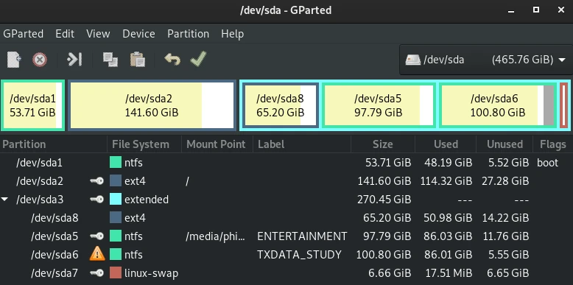Click the Used column header
The image size is (573, 285).
tap(446, 144)
